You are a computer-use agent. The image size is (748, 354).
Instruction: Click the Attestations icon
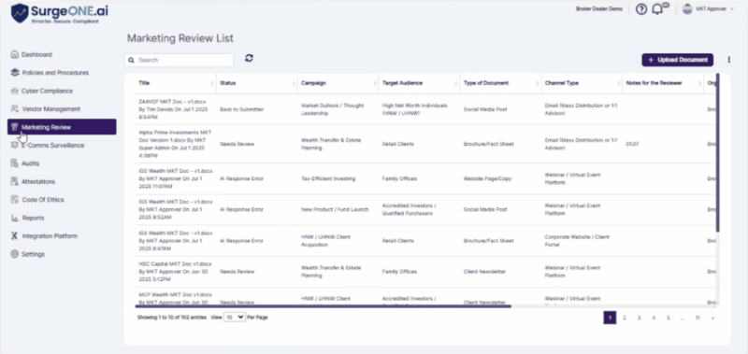click(15, 181)
